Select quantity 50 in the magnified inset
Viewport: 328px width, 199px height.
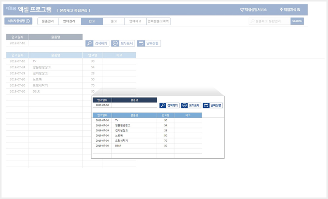tap(166, 136)
